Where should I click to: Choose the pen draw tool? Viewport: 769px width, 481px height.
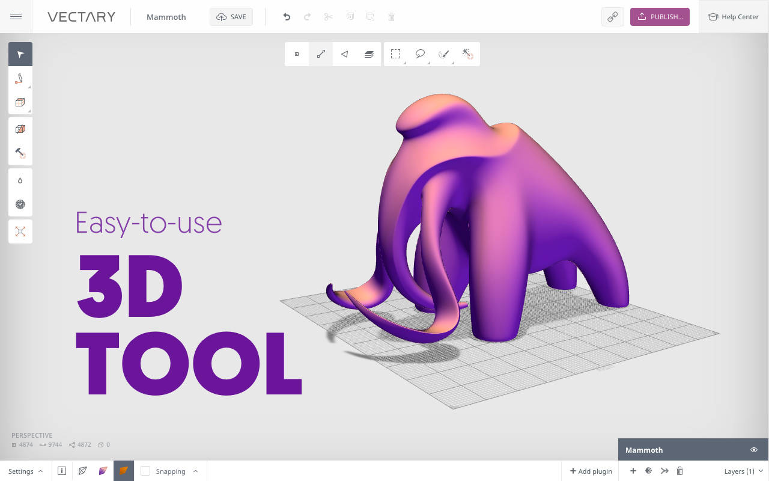coord(20,79)
